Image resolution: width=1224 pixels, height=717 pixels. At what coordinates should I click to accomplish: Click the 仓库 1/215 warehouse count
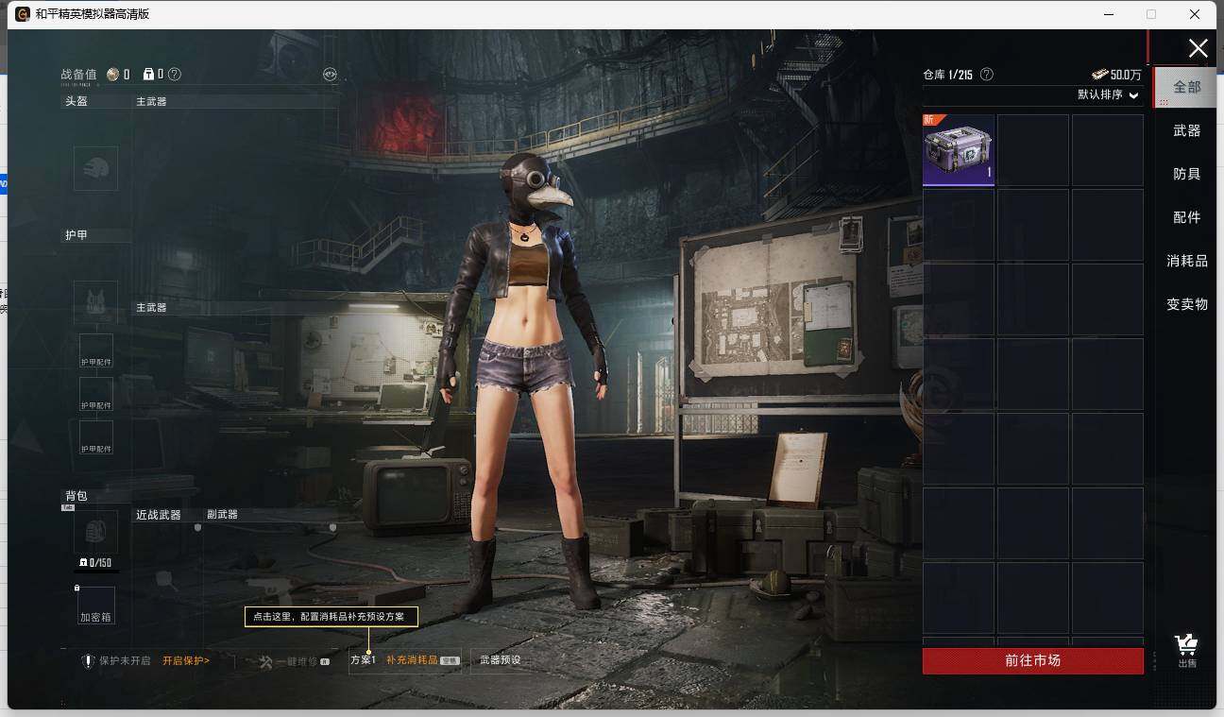(x=947, y=75)
